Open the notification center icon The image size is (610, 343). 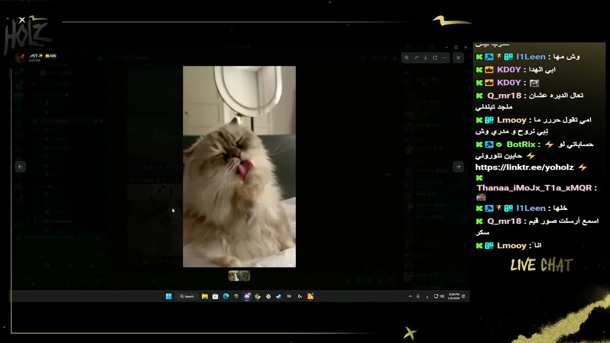[463, 296]
